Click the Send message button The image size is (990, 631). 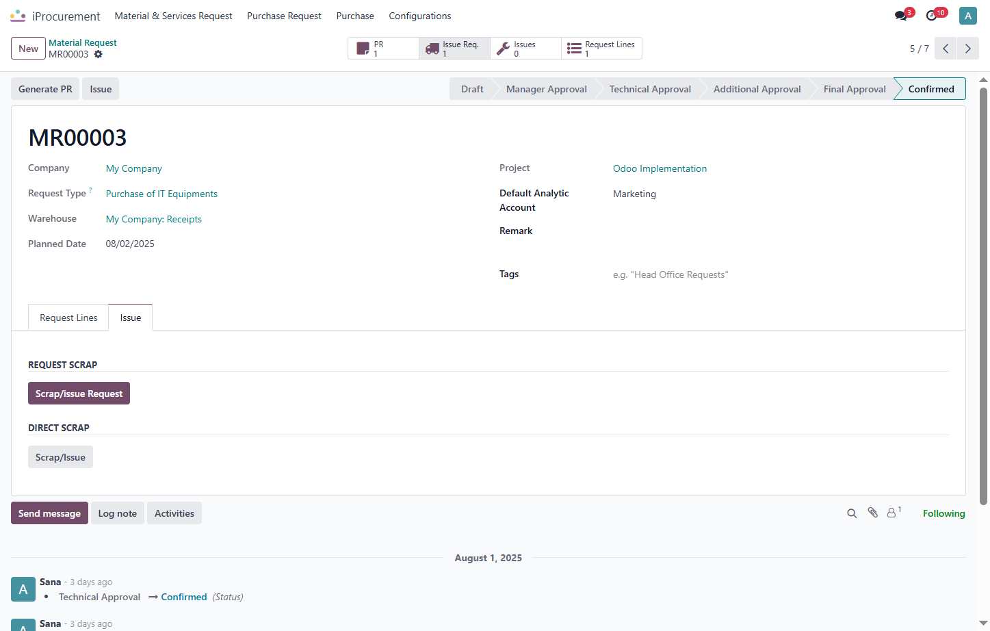tap(49, 513)
